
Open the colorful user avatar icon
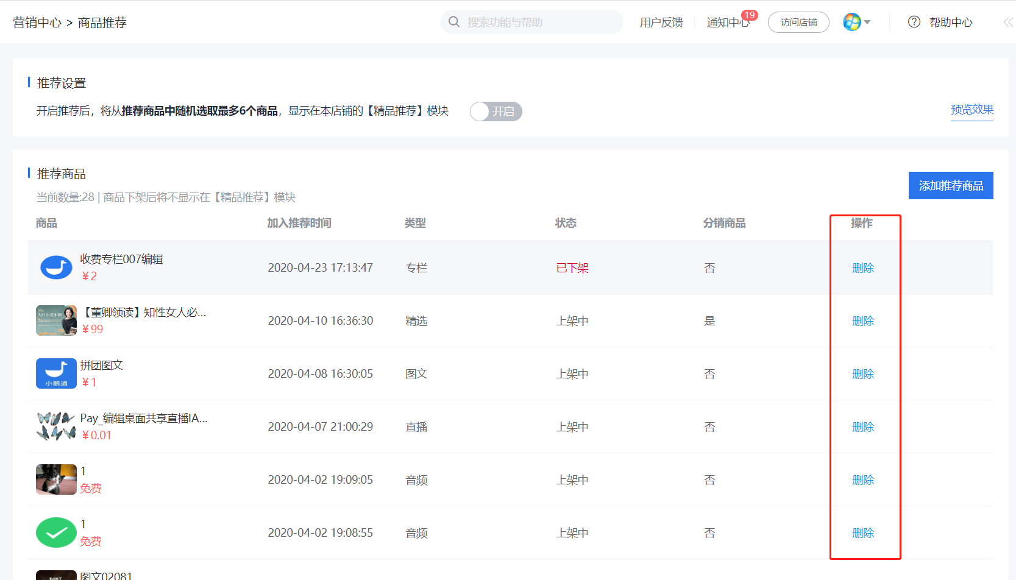[x=851, y=22]
